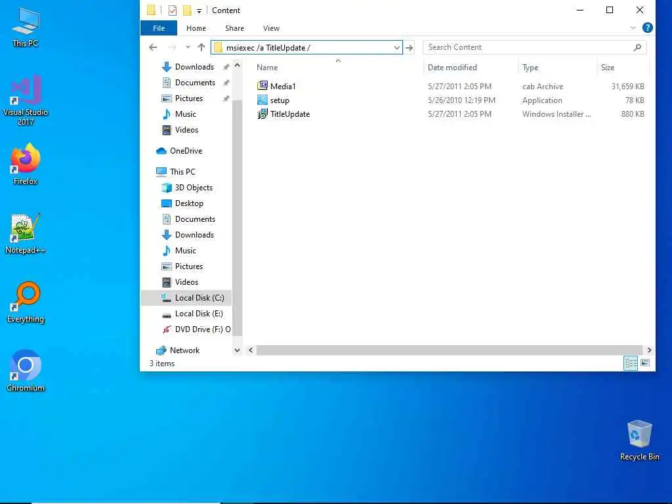Image resolution: width=672 pixels, height=504 pixels.
Task: Go up one folder level
Action: (x=201, y=47)
